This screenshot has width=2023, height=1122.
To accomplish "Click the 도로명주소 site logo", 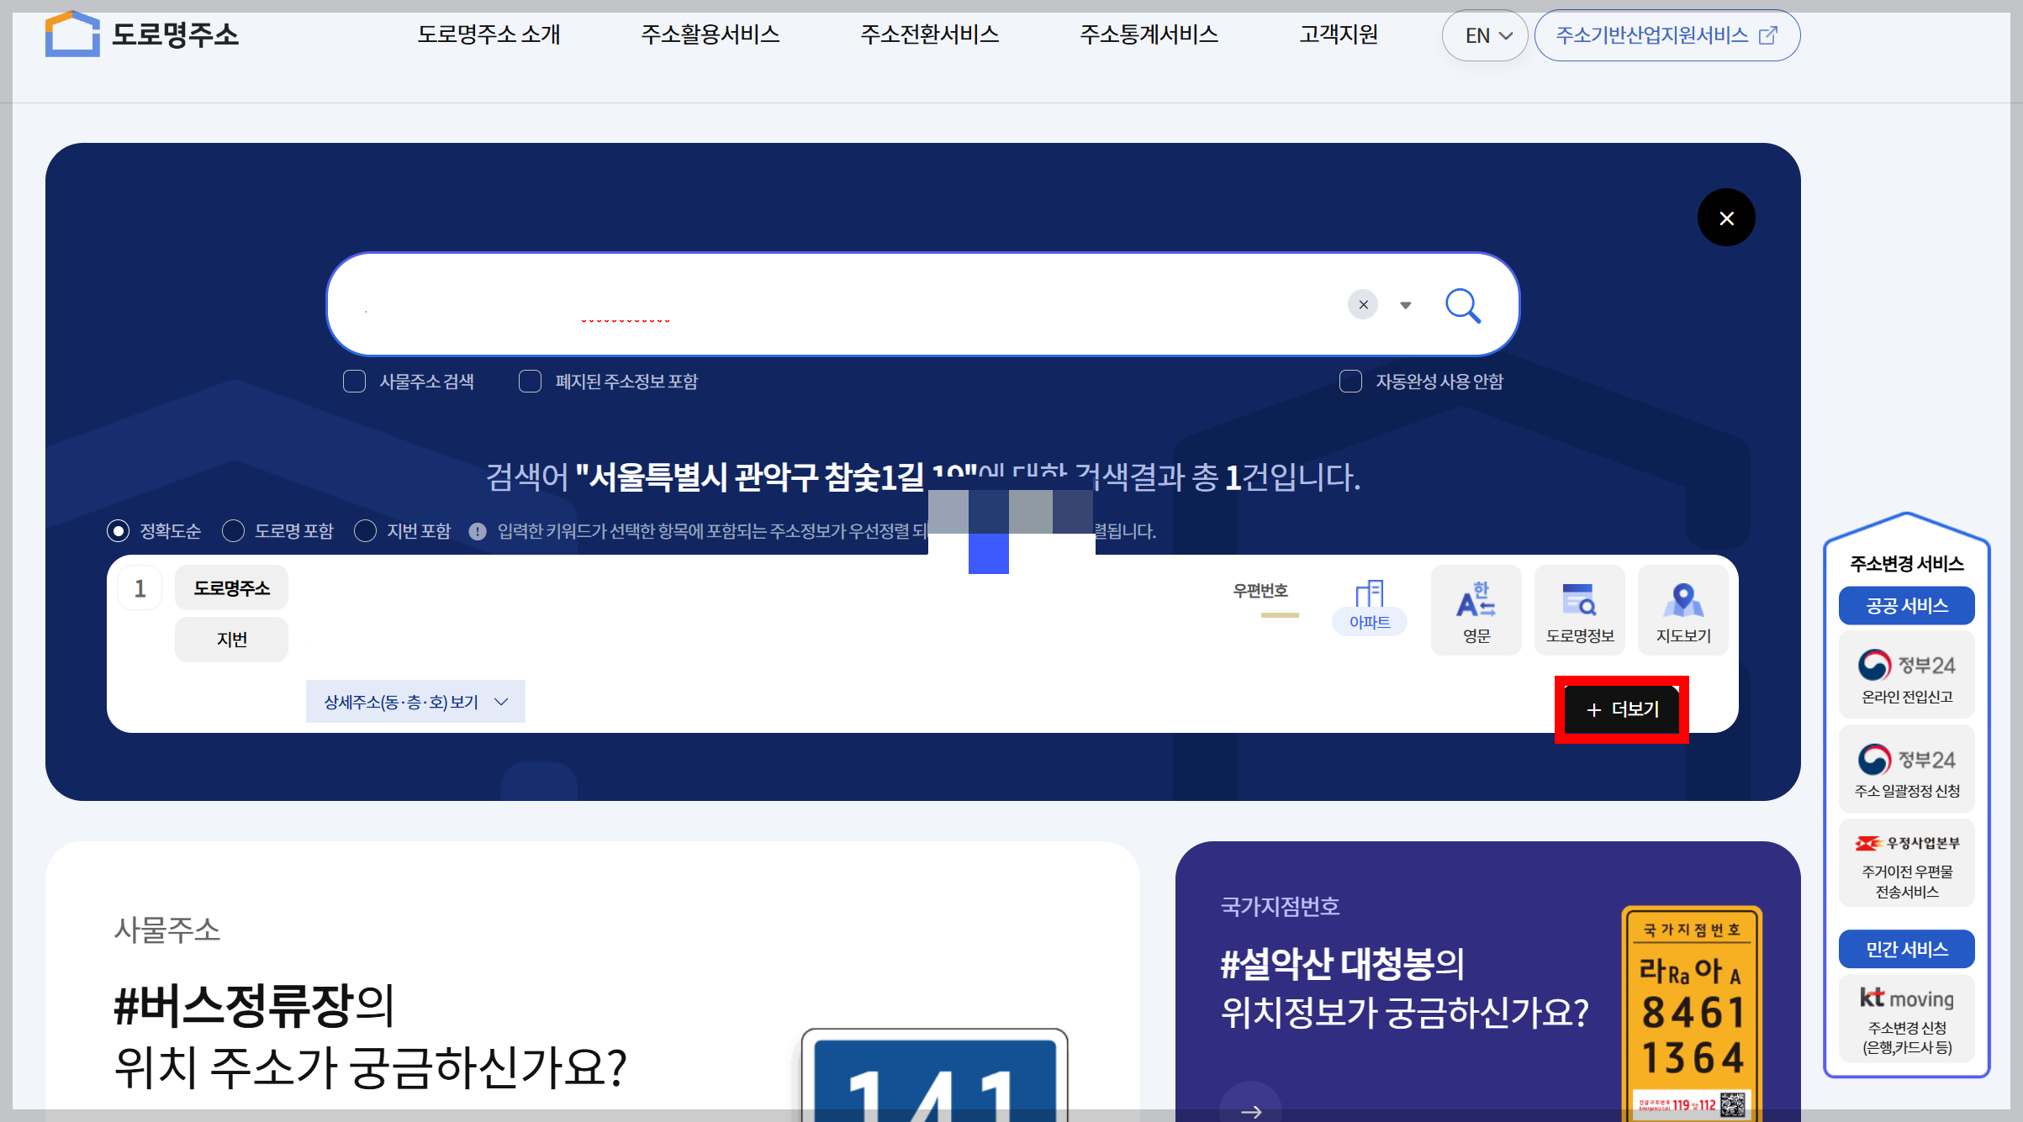I will tap(143, 35).
